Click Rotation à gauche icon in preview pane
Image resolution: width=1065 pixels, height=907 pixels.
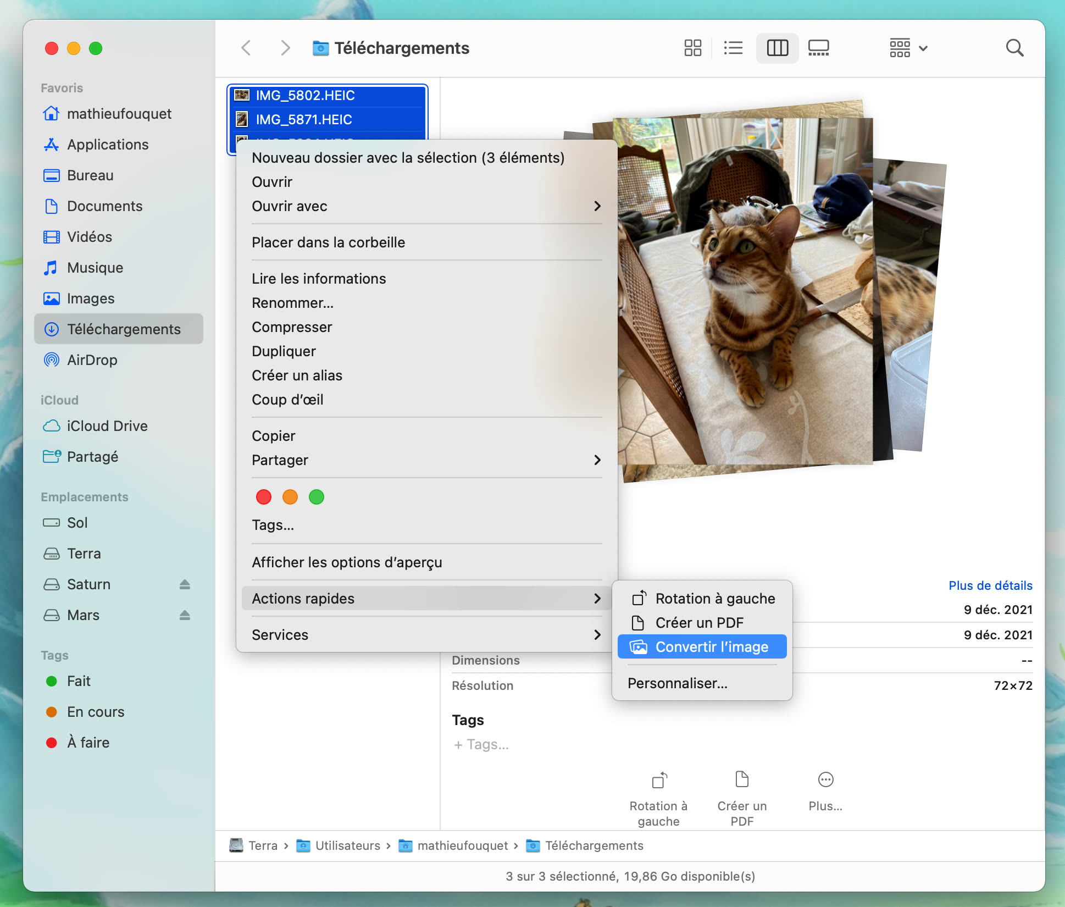pyautogui.click(x=659, y=779)
